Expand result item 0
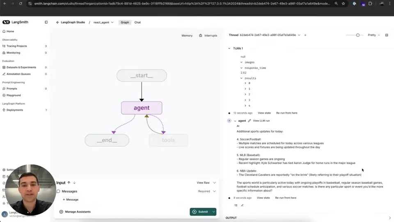Viewport: 394px width, 222px height. click(x=245, y=83)
